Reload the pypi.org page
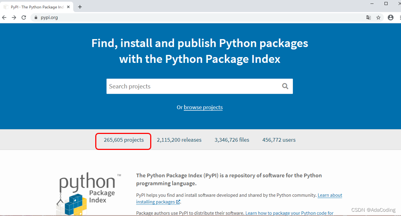This screenshot has height=216, width=401. (24, 17)
